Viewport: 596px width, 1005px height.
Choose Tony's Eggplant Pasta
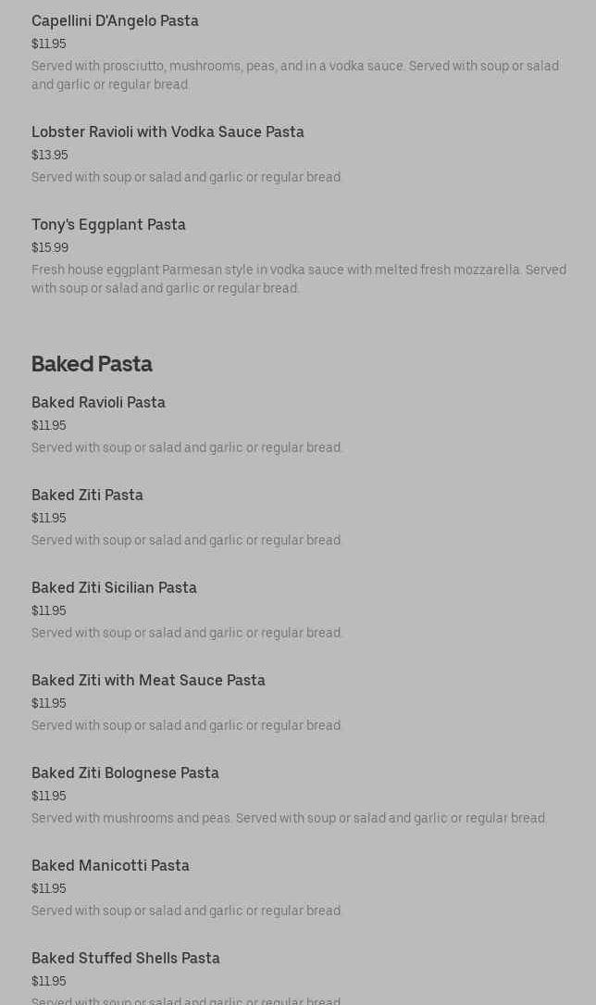pos(108,224)
